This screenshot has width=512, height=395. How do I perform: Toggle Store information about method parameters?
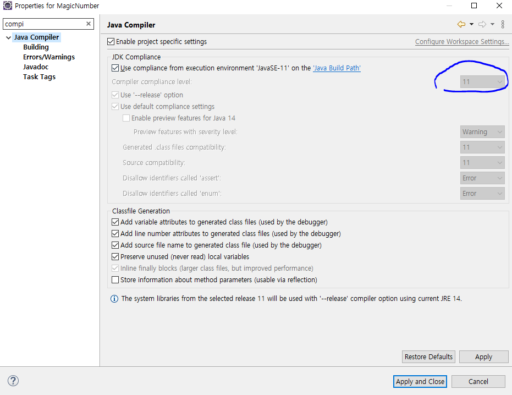[x=115, y=279]
